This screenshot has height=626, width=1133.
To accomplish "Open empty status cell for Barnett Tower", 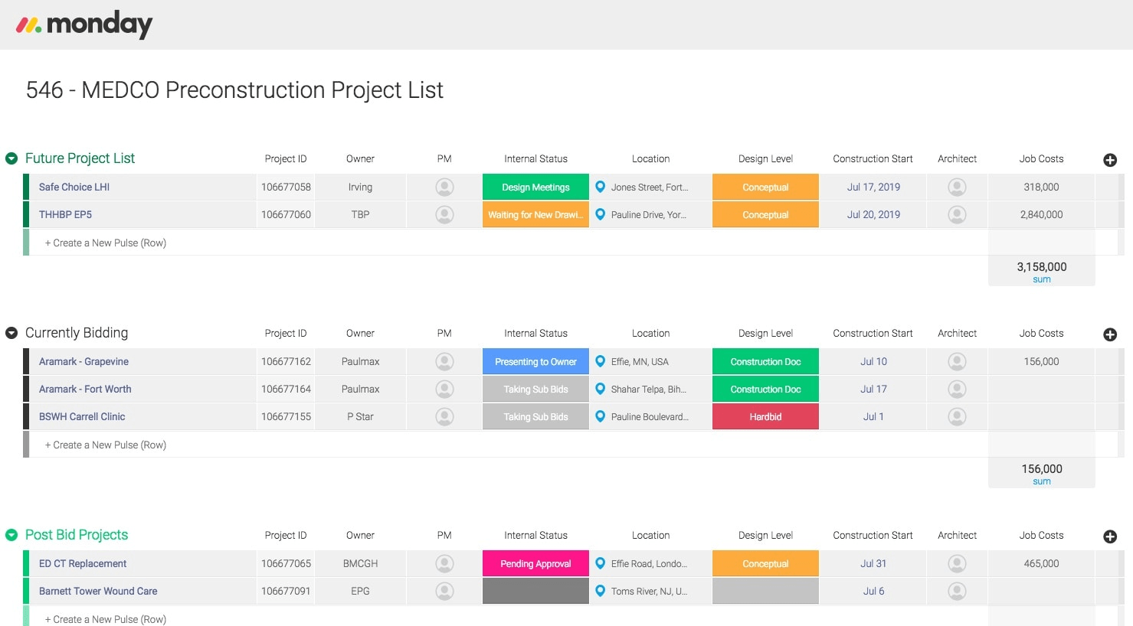I will point(535,591).
